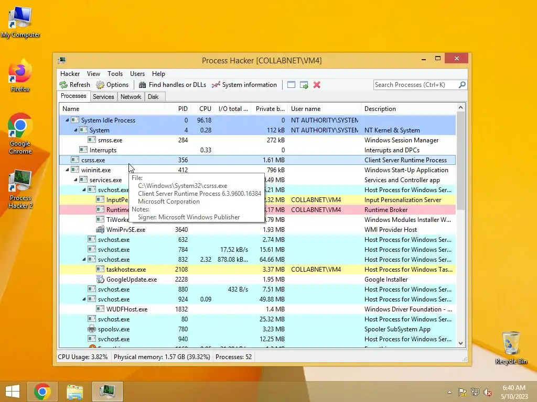Collapse System process tree node
The image size is (537, 402).
coord(76,130)
